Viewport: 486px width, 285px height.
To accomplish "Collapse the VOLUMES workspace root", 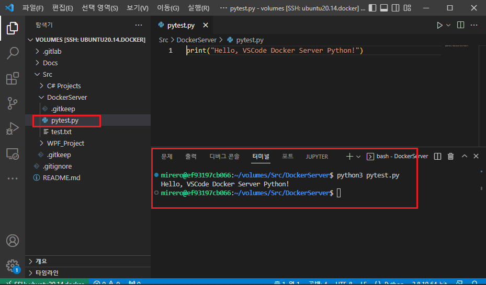I will pyautogui.click(x=88, y=40).
